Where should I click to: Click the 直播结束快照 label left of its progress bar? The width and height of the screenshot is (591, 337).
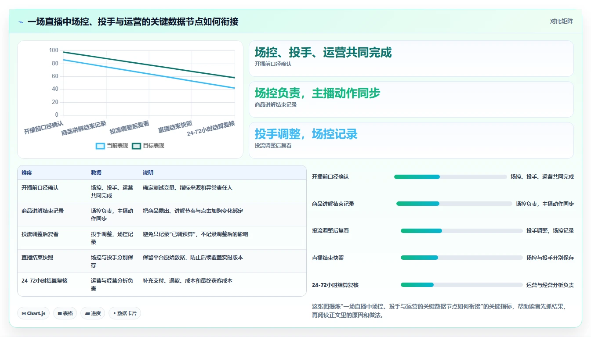coord(328,258)
